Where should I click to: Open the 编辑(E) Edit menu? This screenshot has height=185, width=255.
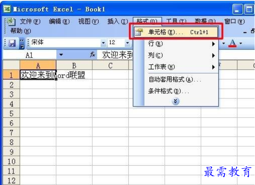click(x=60, y=21)
